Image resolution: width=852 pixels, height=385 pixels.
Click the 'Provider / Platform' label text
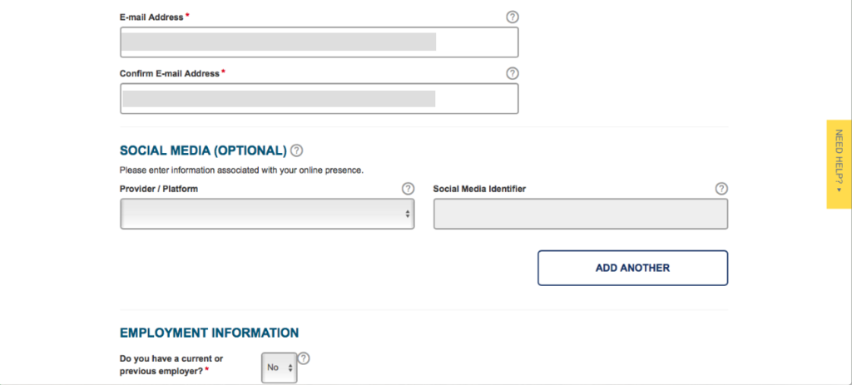point(159,189)
